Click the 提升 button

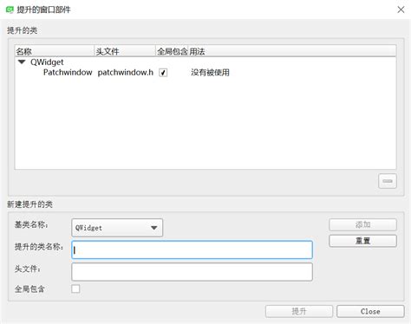pyautogui.click(x=299, y=311)
